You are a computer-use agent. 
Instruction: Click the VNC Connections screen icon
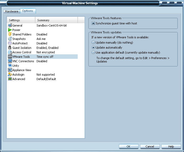[10, 61]
